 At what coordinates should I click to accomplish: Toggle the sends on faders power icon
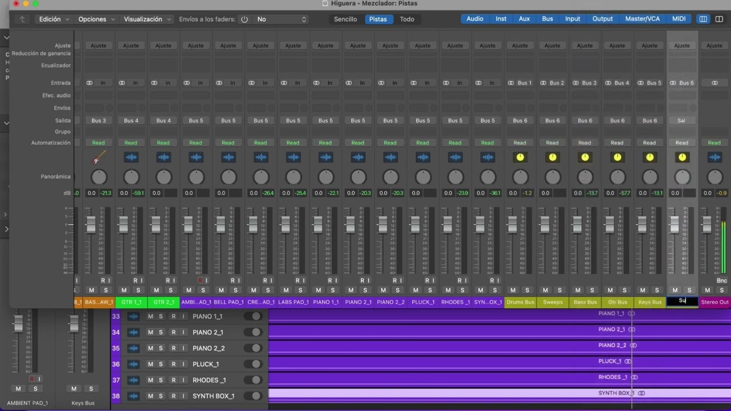click(244, 19)
